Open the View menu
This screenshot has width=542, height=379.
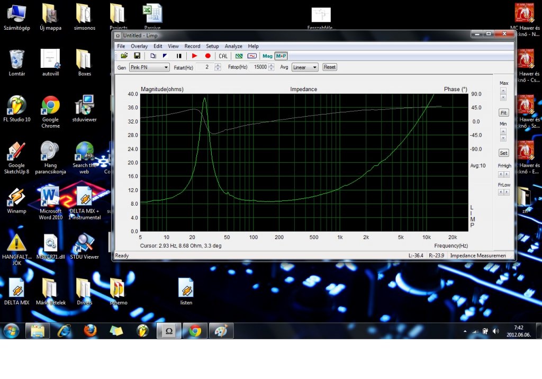click(173, 46)
